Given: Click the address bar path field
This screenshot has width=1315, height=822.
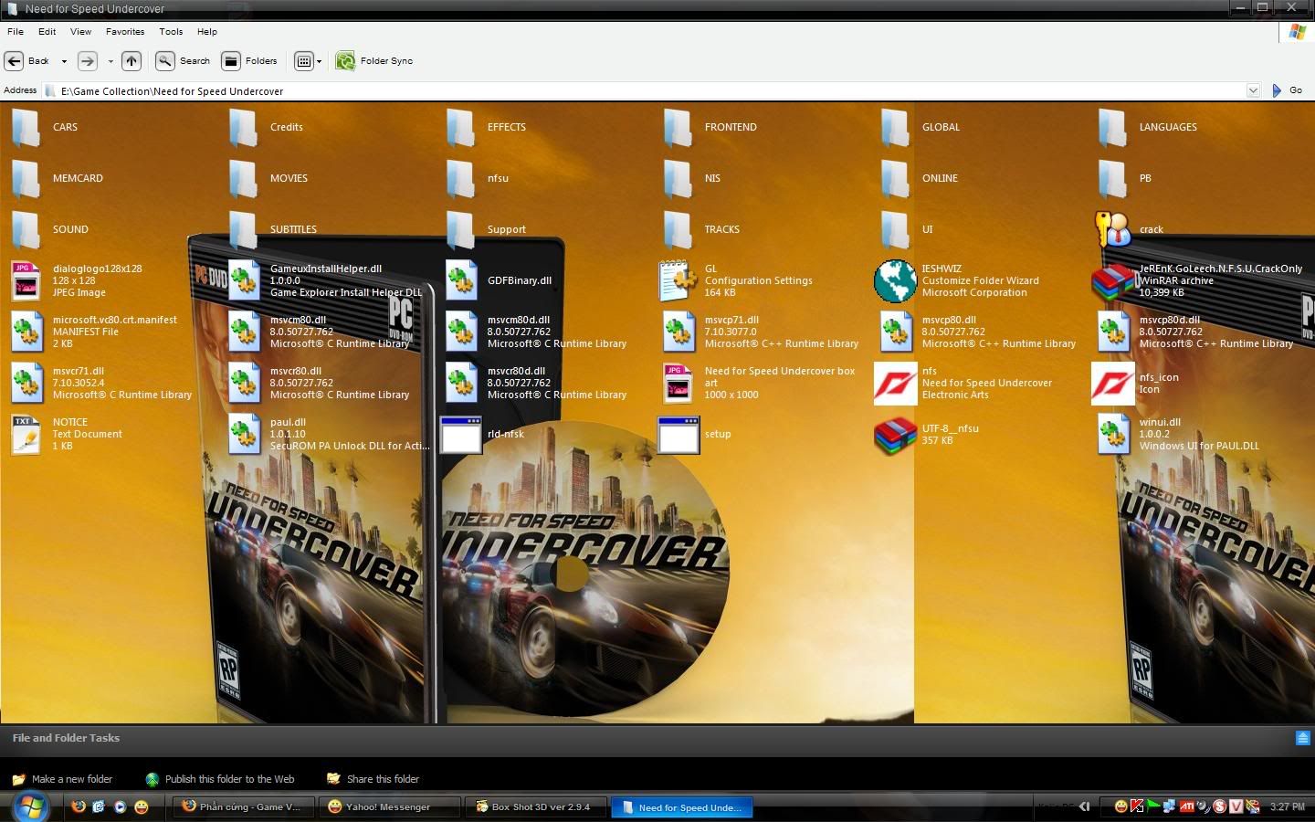Looking at the screenshot, I should pyautogui.click(x=644, y=90).
